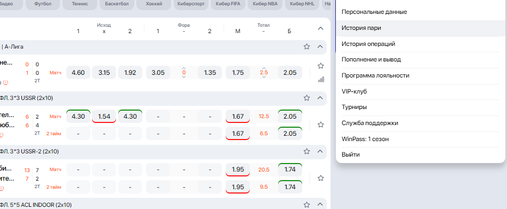The width and height of the screenshot is (507, 209).
Task: Bet on draw odds 3.15
Action: coord(104,73)
